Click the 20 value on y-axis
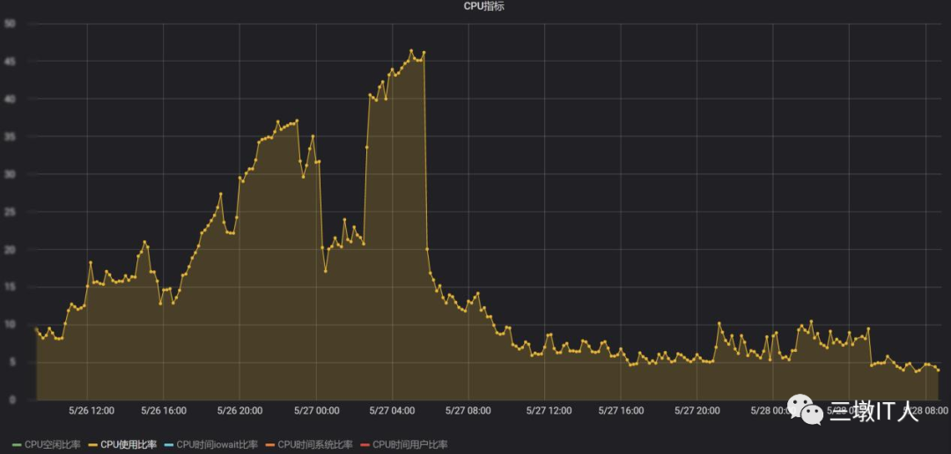The width and height of the screenshot is (951, 454). point(10,249)
